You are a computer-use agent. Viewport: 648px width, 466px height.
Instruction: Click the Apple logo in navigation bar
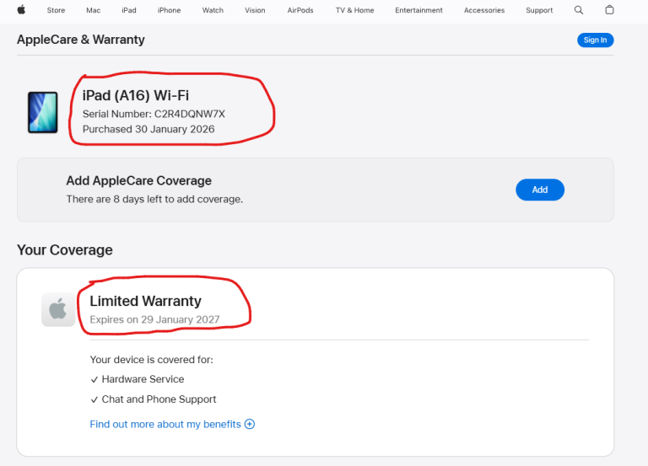(21, 10)
